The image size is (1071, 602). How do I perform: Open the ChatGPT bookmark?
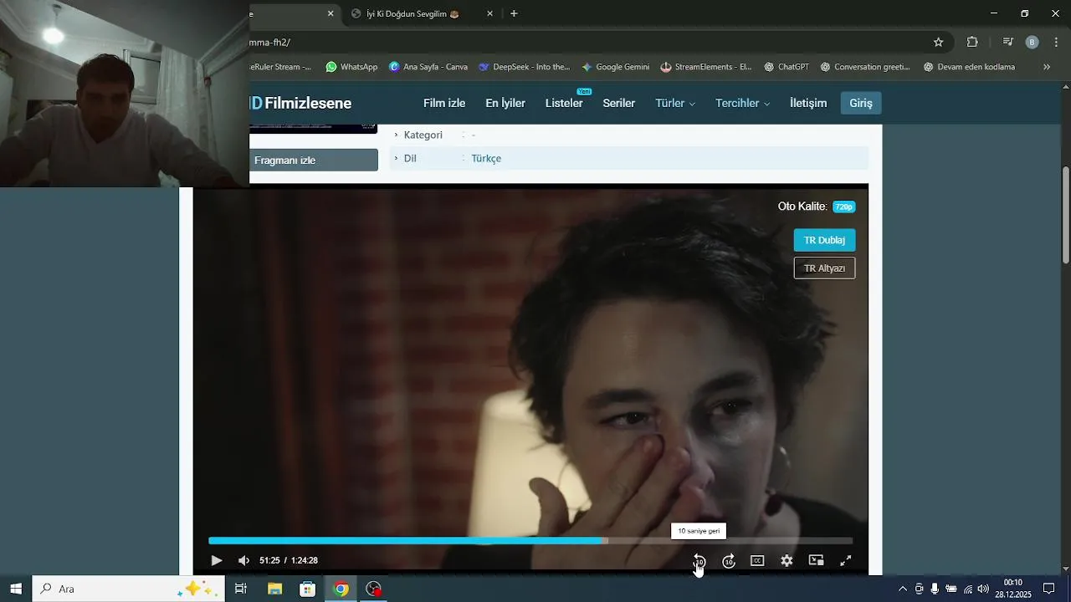tap(786, 67)
